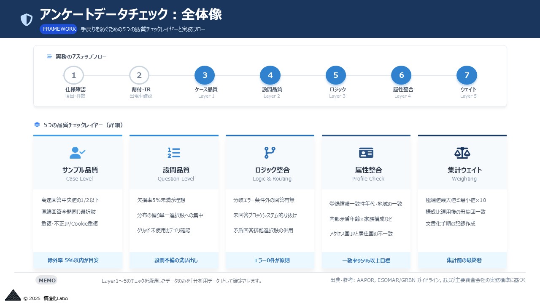Select step 7 circle ウェイト
Image resolution: width=540 pixels, height=303 pixels.
coord(467,75)
